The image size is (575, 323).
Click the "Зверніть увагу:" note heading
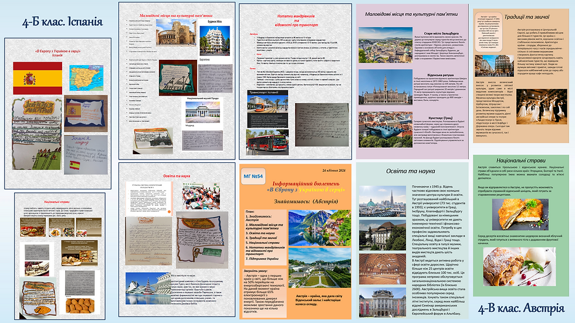point(255,271)
